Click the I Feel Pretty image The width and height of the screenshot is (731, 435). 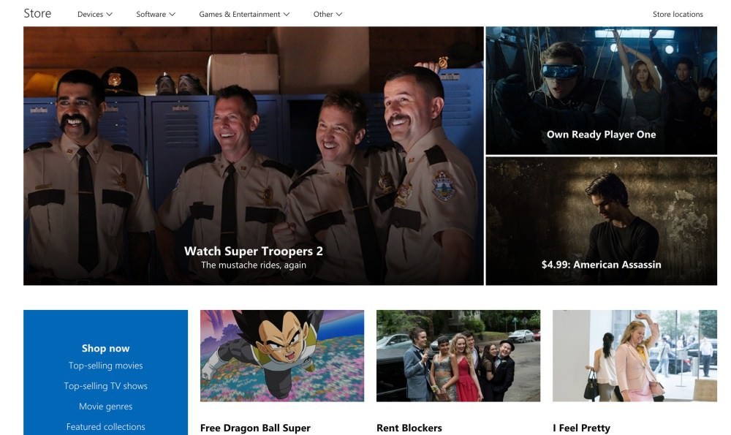[635, 356]
